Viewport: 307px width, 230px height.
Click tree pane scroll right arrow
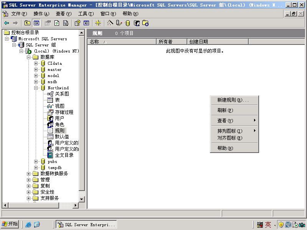(75, 205)
